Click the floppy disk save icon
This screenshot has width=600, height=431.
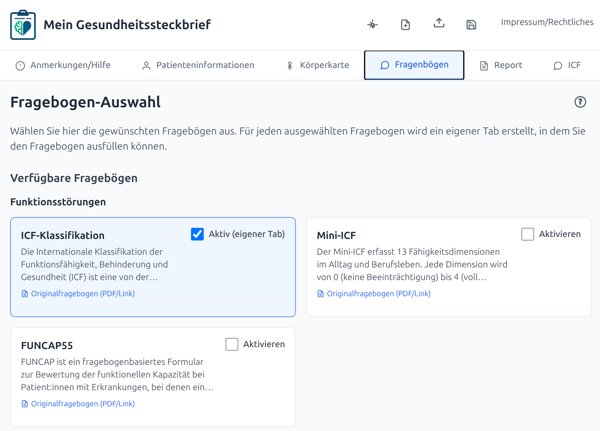[x=471, y=24]
